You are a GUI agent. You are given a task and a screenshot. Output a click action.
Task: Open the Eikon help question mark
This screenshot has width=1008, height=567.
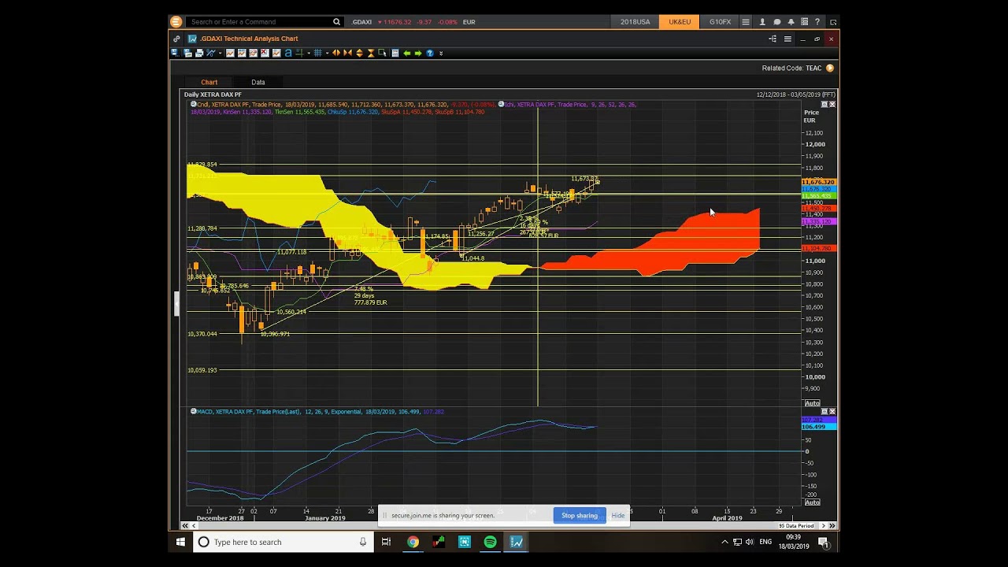(x=817, y=22)
